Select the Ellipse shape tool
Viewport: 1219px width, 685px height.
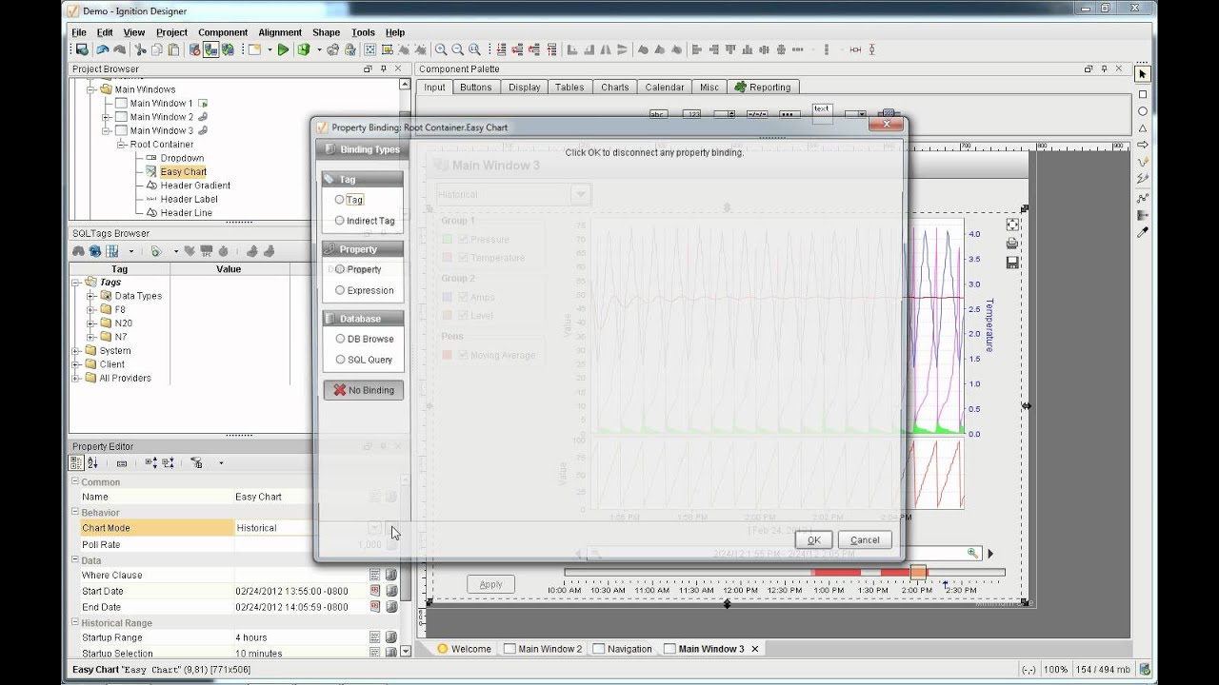(x=1143, y=111)
